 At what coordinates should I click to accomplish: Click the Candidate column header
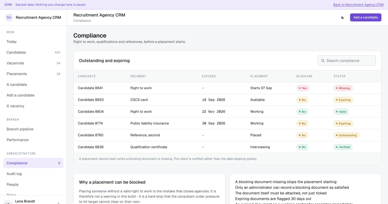click(x=87, y=76)
